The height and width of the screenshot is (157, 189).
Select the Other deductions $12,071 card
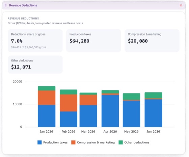35,64
